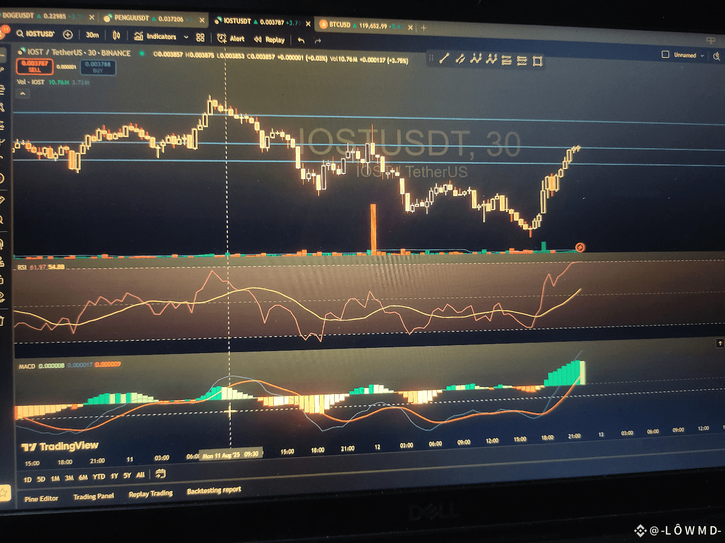
Task: Toggle the layout square checkbox beside Unnamed
Action: [x=666, y=55]
